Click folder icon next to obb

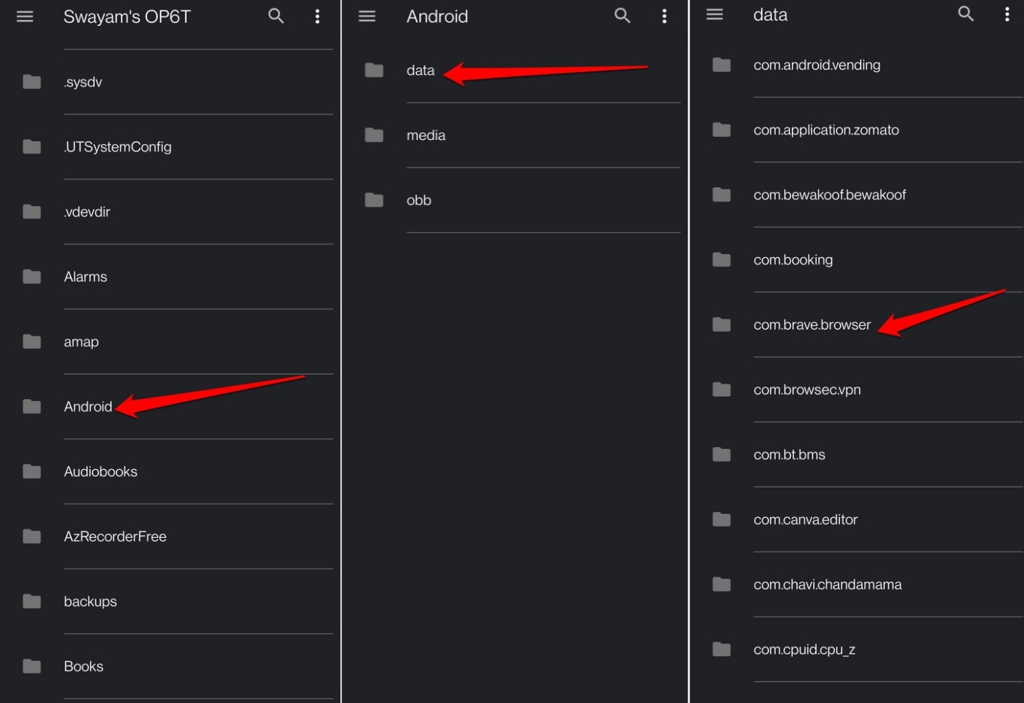click(374, 200)
